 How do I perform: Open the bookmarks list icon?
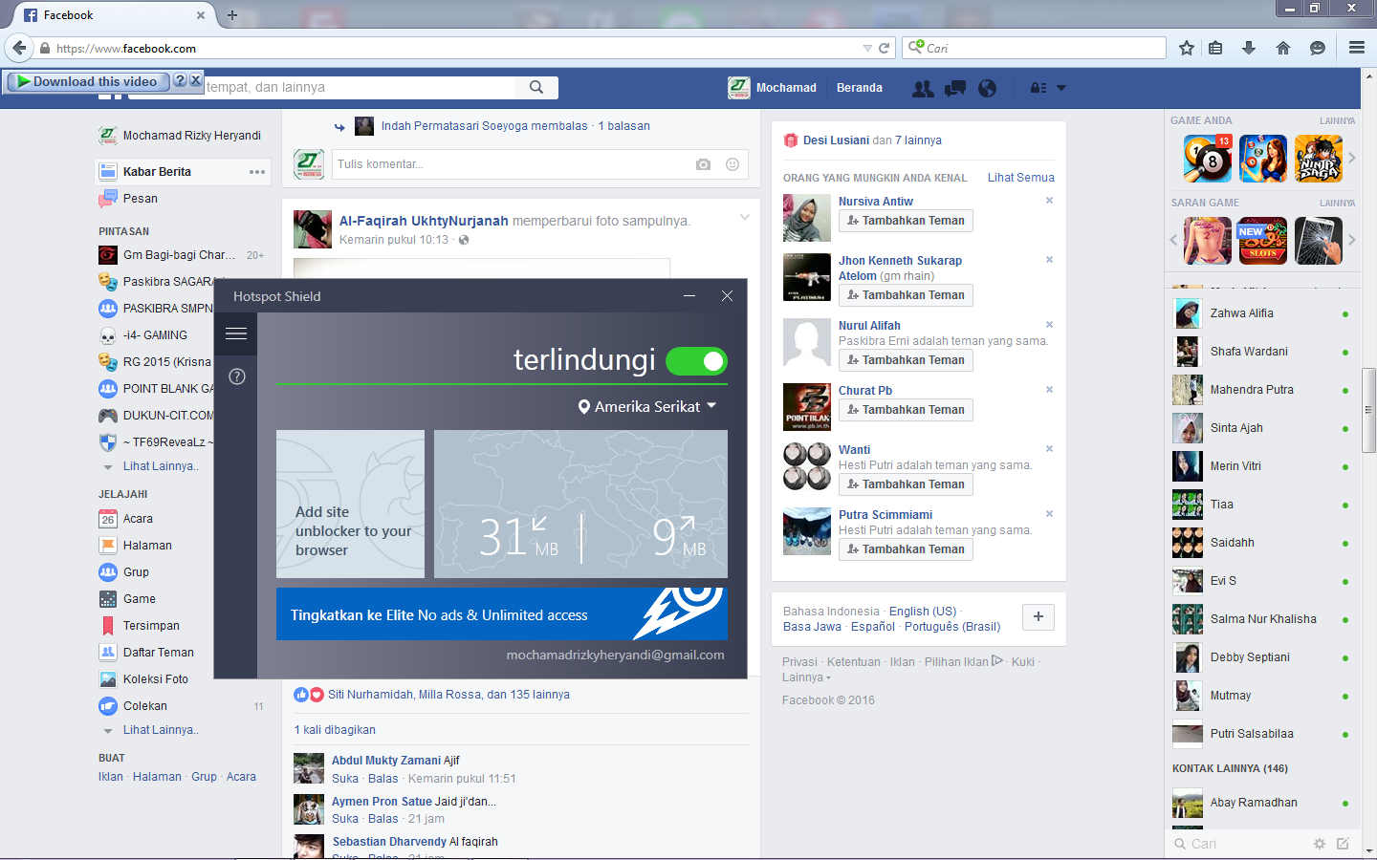click(x=1215, y=48)
